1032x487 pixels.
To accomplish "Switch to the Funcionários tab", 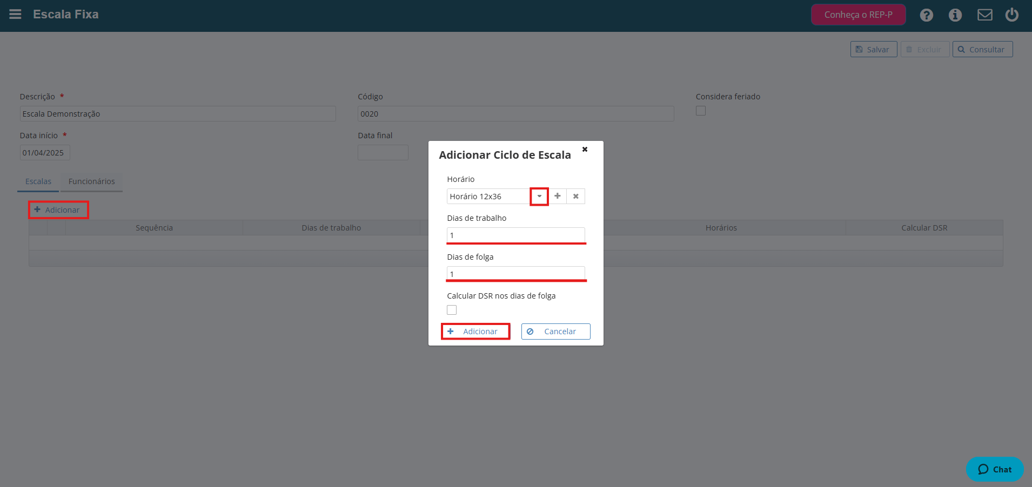I will 92,181.
